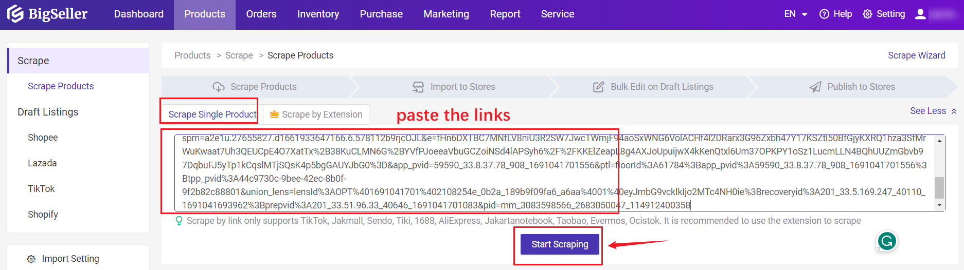Click the BigSeller logo icon

tap(15, 14)
